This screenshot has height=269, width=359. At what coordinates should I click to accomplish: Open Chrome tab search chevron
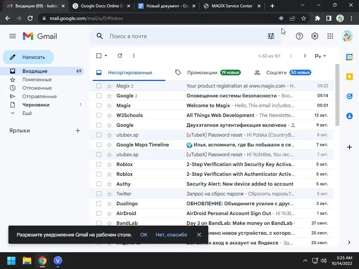pyautogui.click(x=303, y=5)
